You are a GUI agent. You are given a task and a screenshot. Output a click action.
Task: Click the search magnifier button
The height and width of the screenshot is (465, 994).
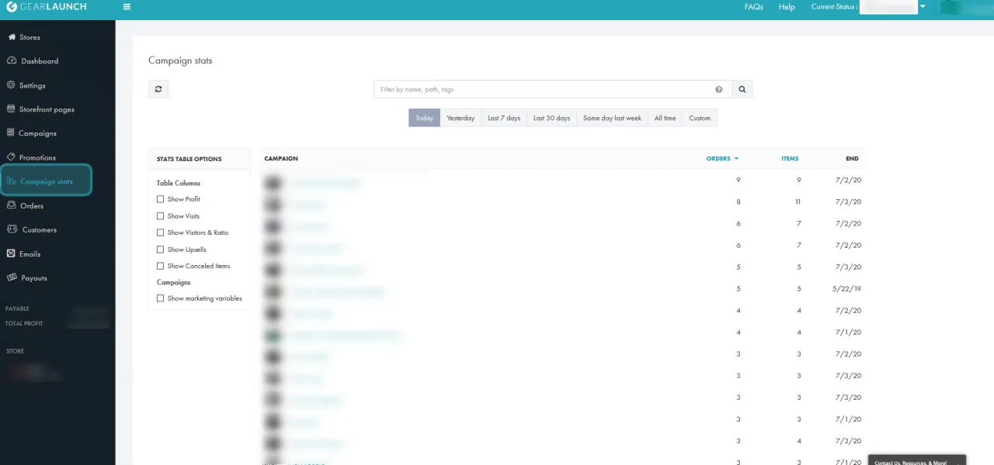click(742, 89)
